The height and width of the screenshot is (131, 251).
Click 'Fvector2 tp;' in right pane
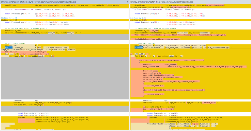(155, 101)
